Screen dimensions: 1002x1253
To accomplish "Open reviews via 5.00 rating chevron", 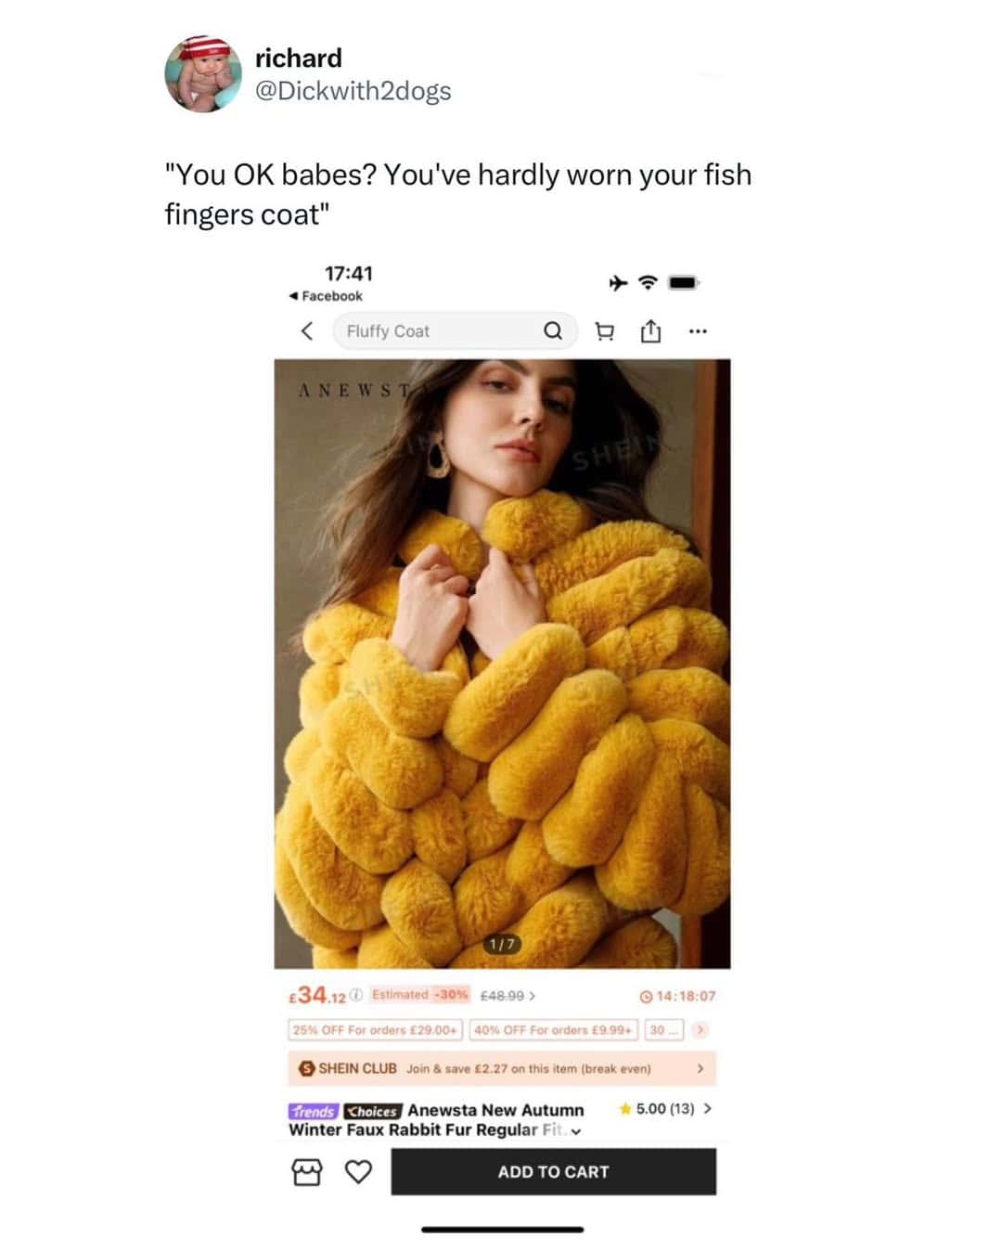I will (708, 1108).
